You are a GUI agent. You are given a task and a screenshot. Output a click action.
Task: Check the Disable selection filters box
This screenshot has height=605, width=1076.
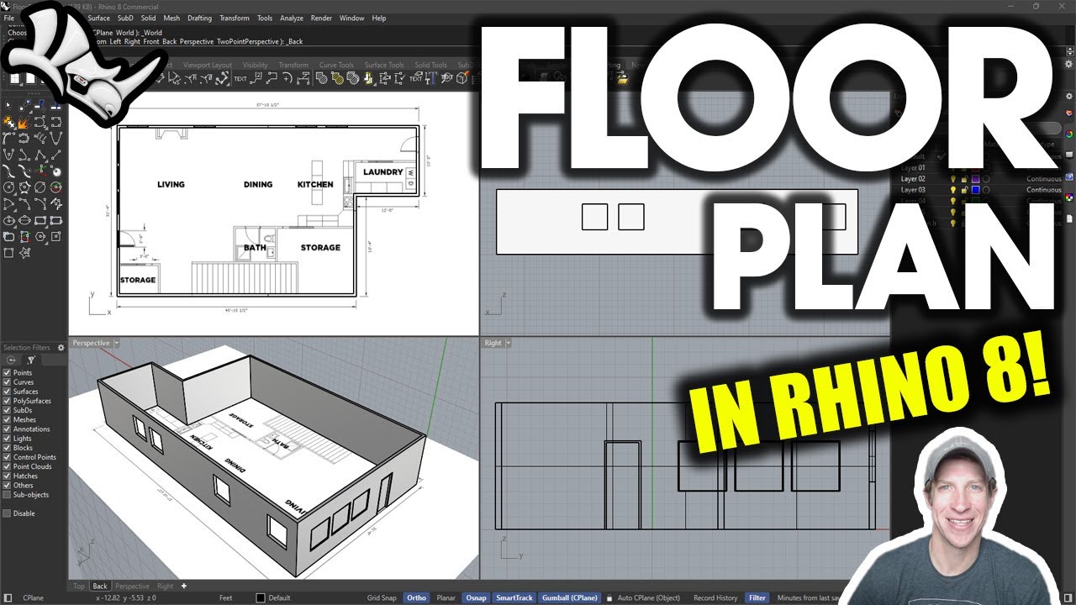pos(7,513)
